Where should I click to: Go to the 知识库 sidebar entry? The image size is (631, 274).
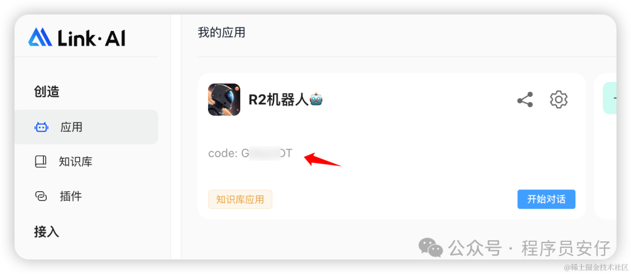(75, 162)
